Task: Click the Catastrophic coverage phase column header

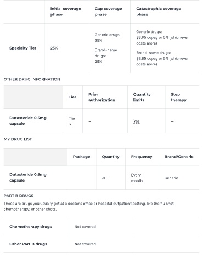Action: (159, 12)
